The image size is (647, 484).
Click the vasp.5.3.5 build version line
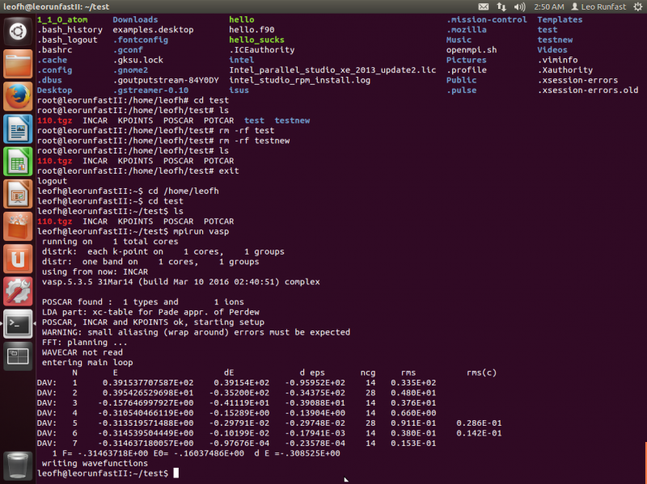(x=180, y=282)
